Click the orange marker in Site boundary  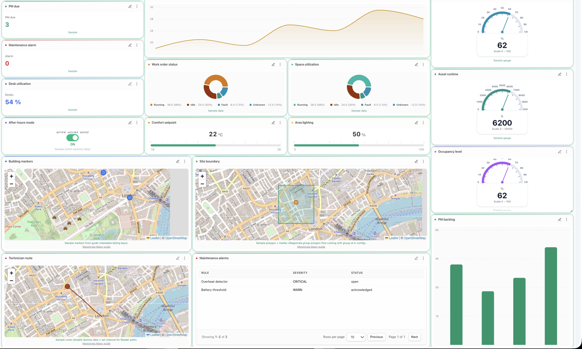click(x=296, y=202)
